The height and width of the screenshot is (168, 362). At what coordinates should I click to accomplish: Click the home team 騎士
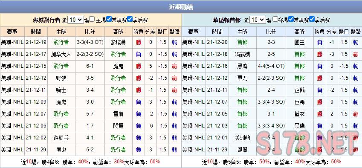click(x=61, y=90)
